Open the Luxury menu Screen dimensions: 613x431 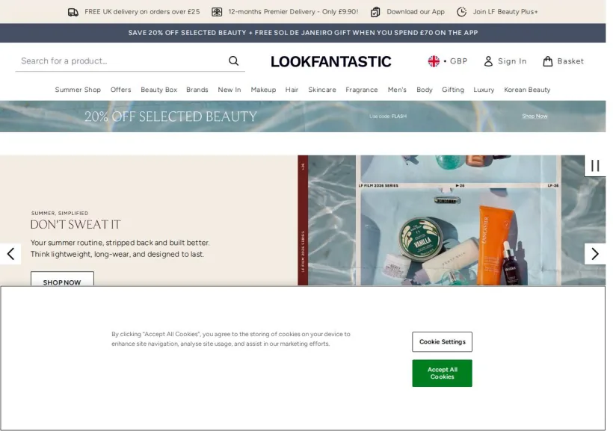point(484,90)
